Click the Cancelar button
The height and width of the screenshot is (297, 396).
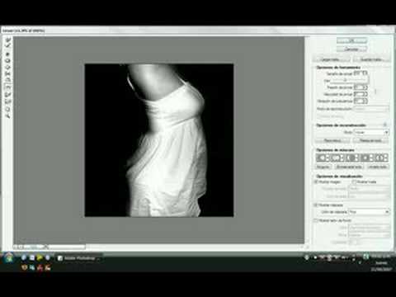pos(351,49)
